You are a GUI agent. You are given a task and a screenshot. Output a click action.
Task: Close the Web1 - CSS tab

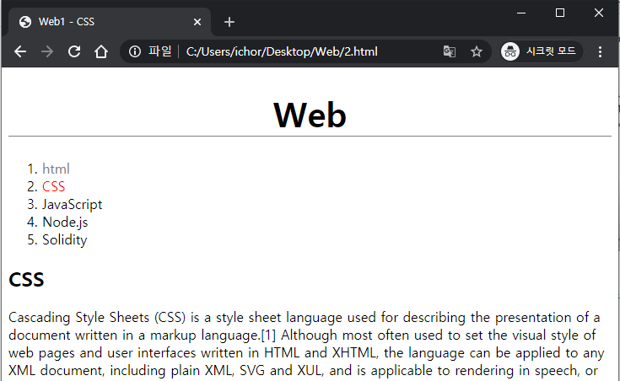(x=197, y=22)
